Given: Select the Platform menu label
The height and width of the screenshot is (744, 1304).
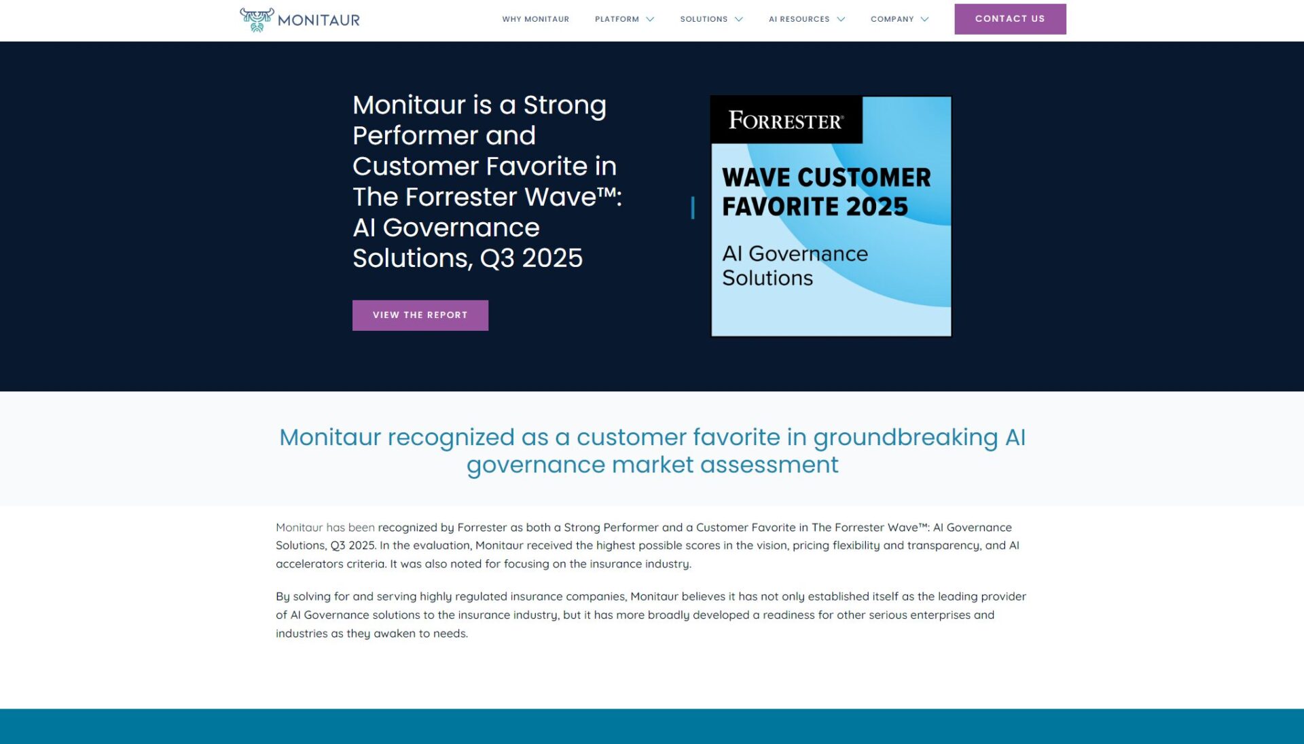Looking at the screenshot, I should click(616, 19).
